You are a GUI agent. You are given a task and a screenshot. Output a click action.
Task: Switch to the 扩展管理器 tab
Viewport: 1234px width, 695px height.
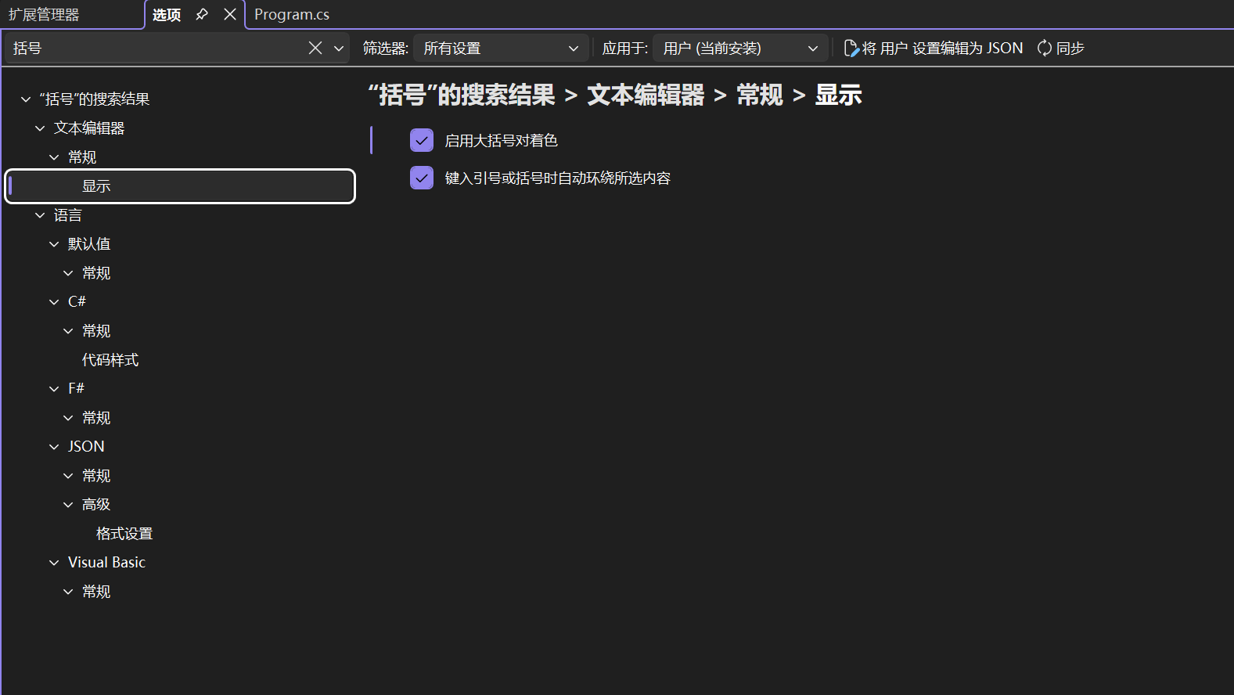click(44, 14)
